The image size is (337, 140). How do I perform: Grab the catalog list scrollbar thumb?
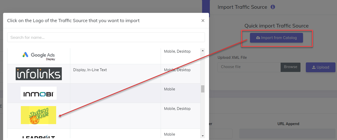203,89
